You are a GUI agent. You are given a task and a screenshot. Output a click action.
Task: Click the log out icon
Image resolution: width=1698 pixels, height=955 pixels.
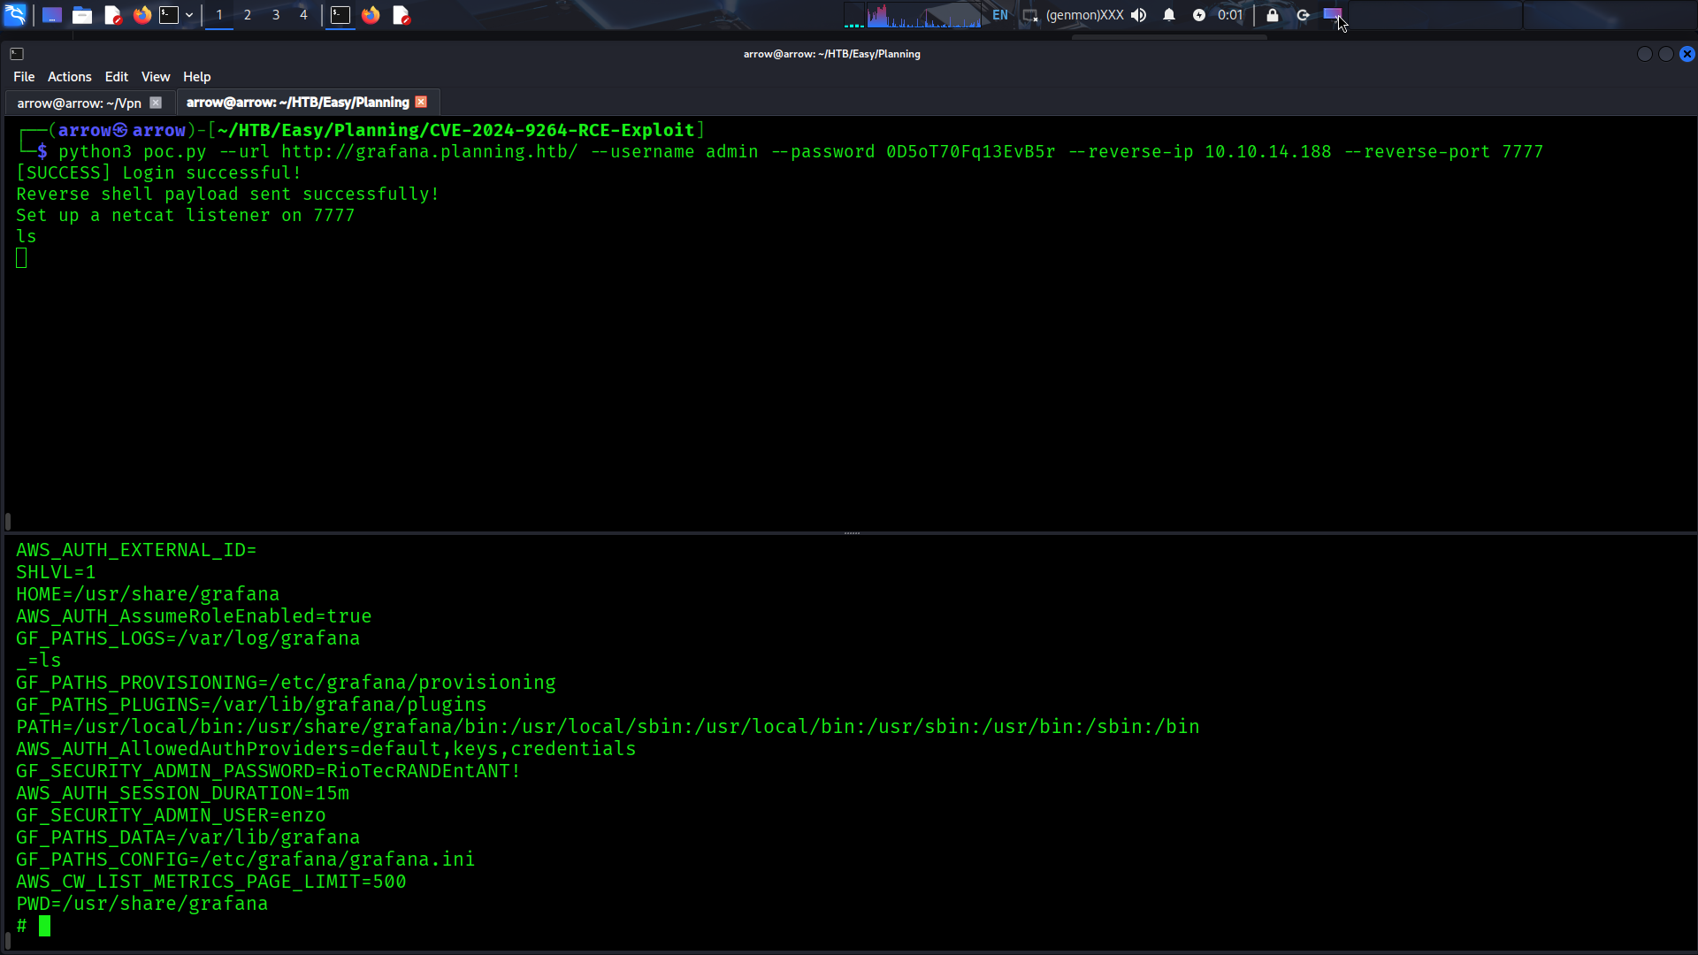pyautogui.click(x=1303, y=15)
